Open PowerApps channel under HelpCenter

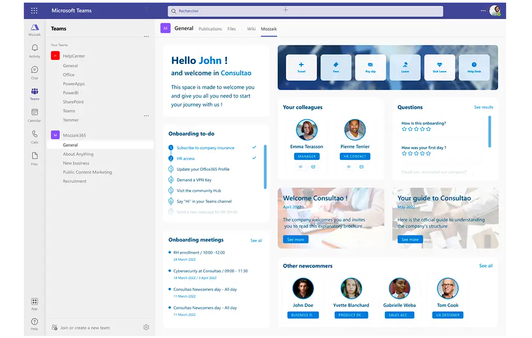point(74,84)
